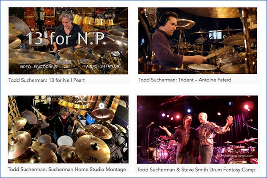
Task: Open the Trident – Antoine Fafard video thumbnail
Action: pos(198,40)
